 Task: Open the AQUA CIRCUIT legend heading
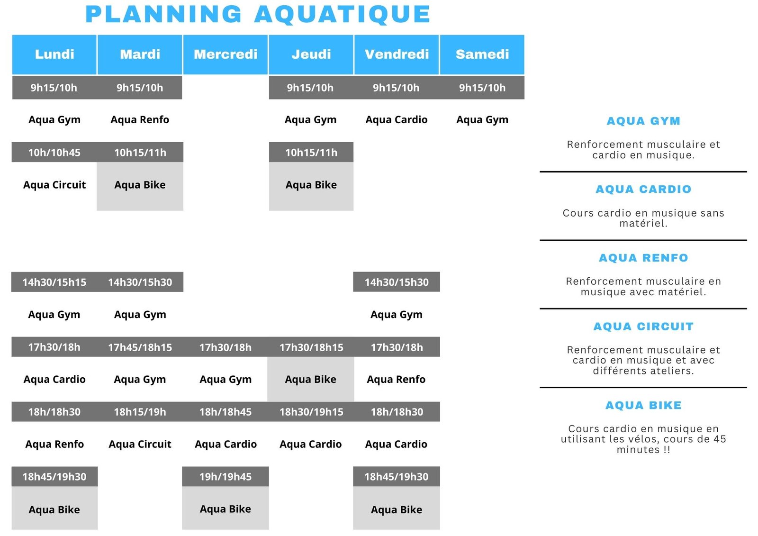pos(643,327)
